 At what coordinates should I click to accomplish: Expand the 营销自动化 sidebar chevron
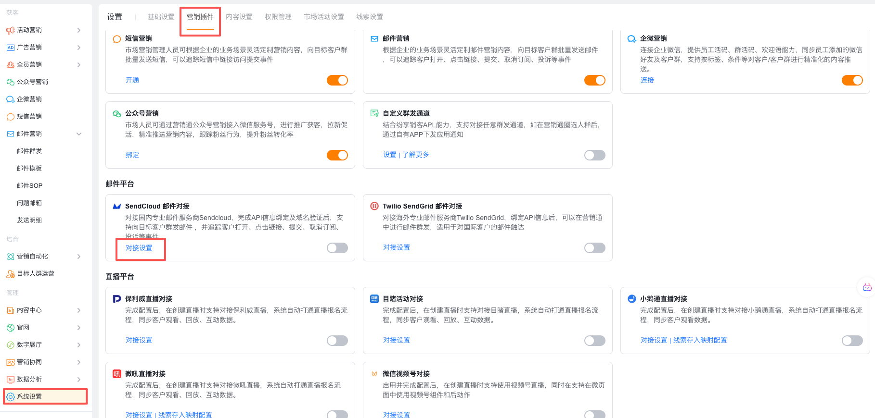click(79, 257)
